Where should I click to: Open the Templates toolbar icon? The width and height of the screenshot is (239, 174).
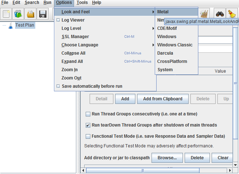[18, 14]
